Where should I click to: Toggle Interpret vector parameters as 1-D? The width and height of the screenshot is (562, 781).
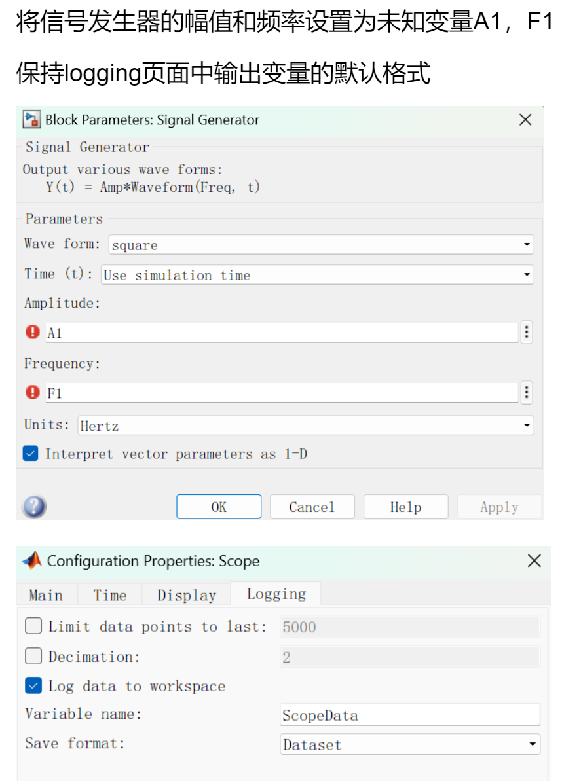coord(31,454)
